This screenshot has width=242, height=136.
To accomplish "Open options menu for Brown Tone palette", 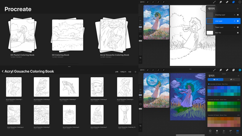I will [x=238, y=115].
